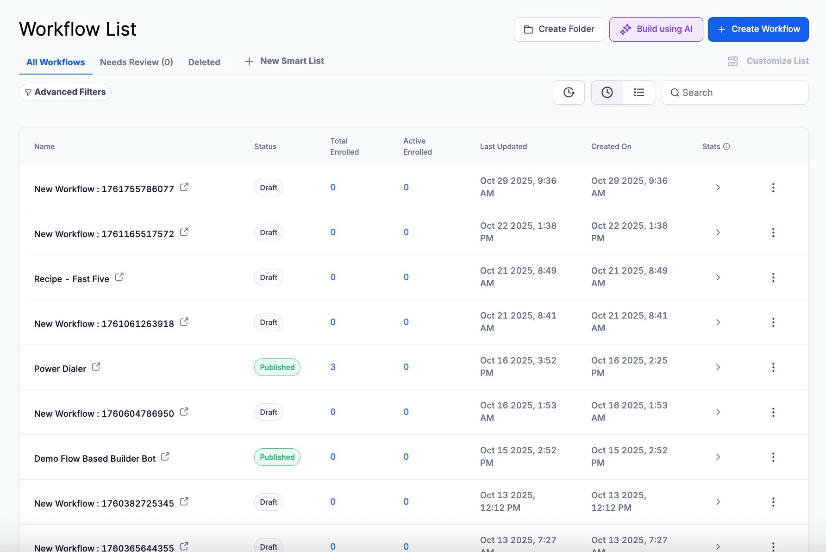Click the clock history icon button
826x552 pixels.
569,93
